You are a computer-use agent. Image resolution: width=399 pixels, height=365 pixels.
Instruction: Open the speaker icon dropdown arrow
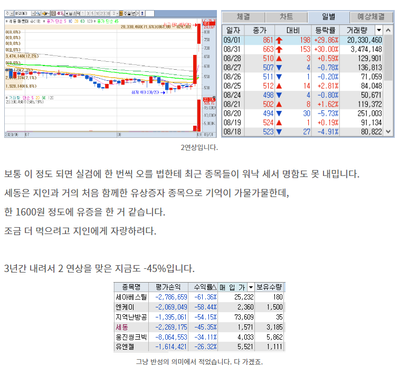pos(49,14)
